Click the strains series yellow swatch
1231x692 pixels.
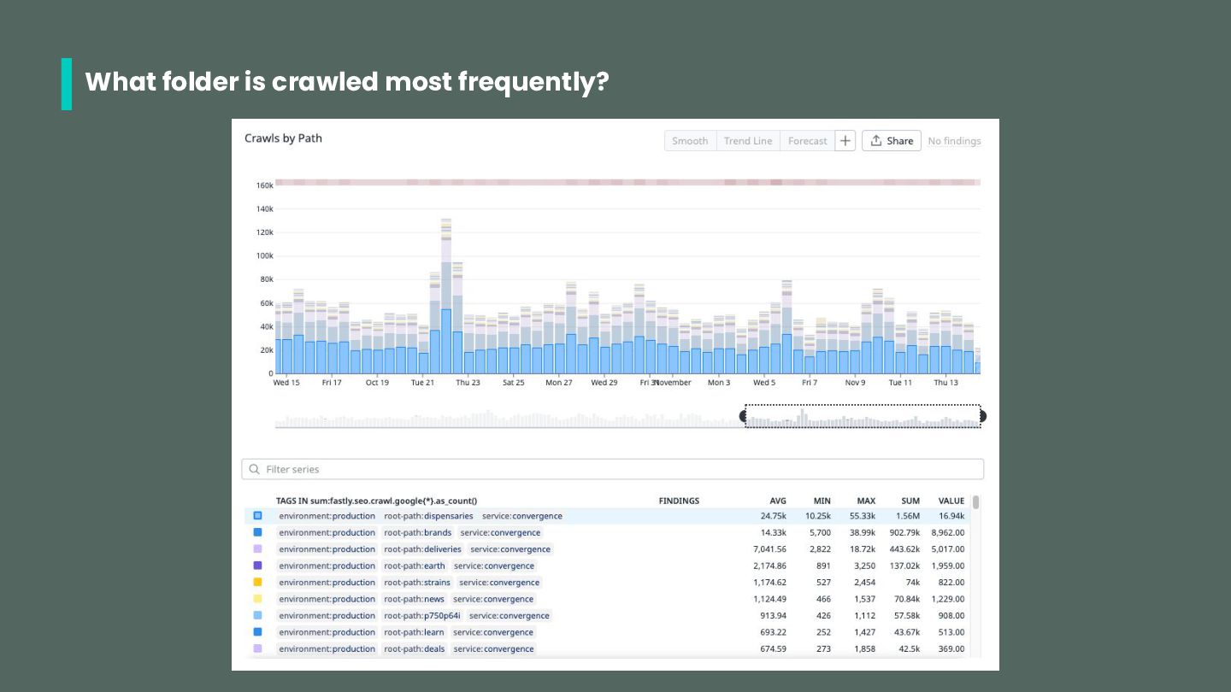coord(258,583)
